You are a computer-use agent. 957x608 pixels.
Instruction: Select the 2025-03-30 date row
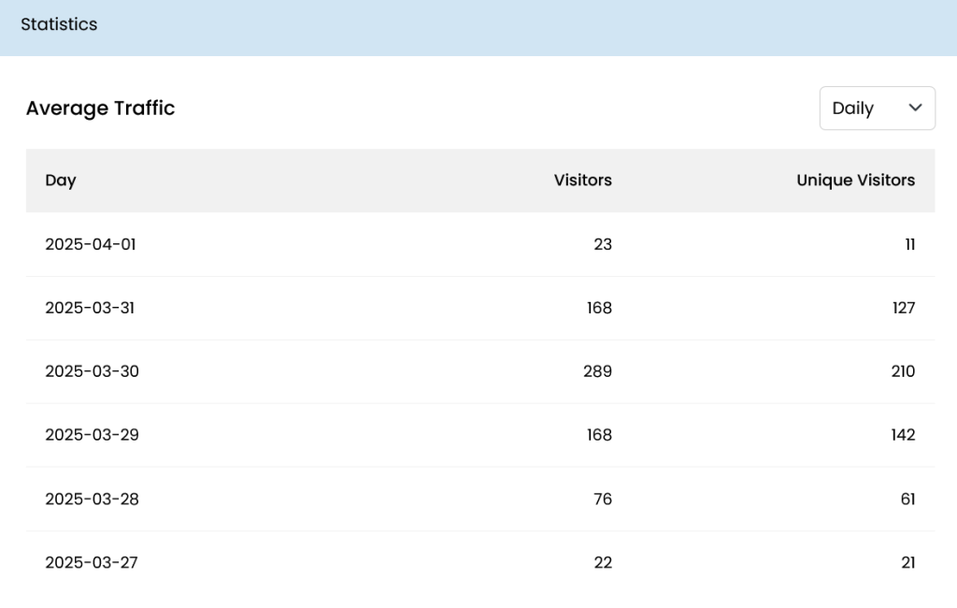pyautogui.click(x=92, y=371)
